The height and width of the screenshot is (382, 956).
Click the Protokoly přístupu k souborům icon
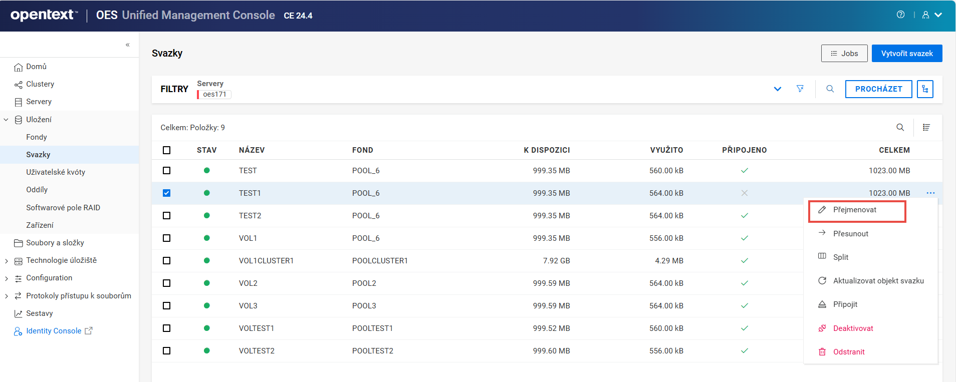point(19,296)
